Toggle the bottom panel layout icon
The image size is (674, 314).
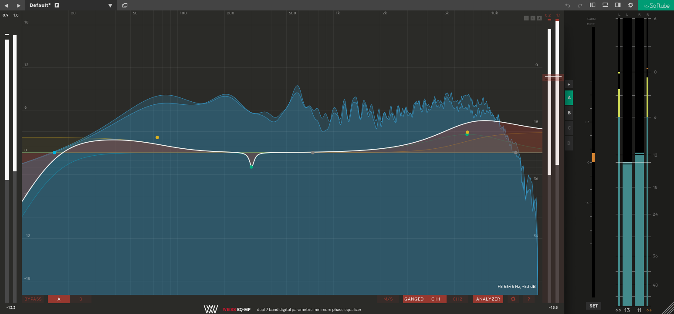tap(605, 5)
